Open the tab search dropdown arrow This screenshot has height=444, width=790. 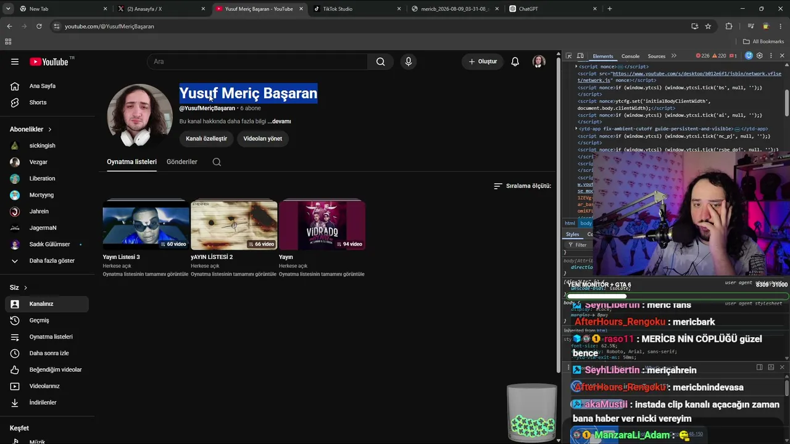click(x=8, y=9)
